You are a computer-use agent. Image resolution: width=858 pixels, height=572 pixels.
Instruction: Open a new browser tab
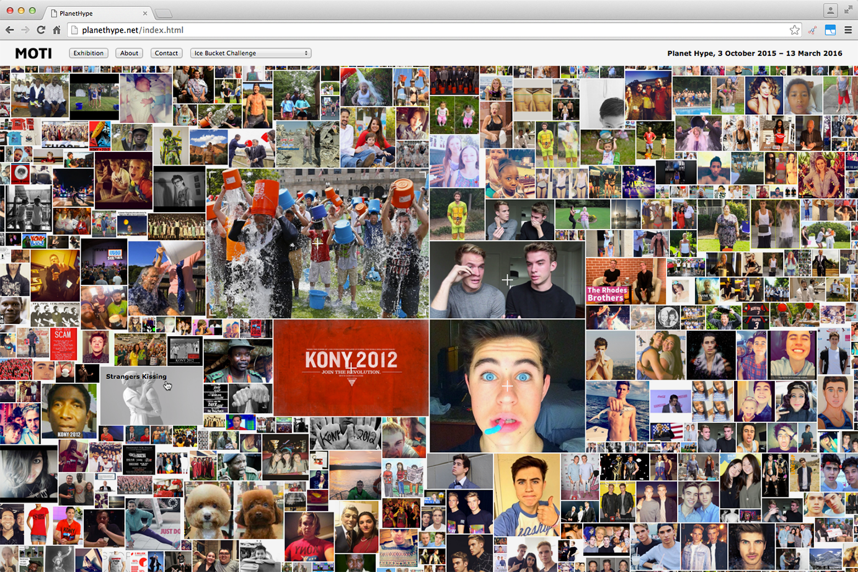click(164, 13)
